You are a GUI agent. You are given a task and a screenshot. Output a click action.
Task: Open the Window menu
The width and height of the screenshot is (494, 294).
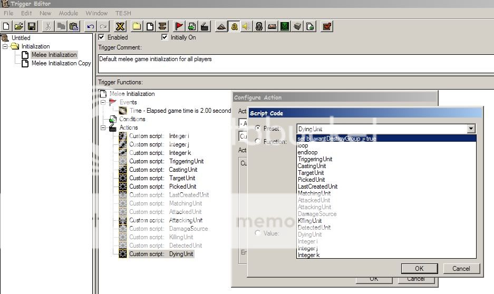pyautogui.click(x=96, y=13)
